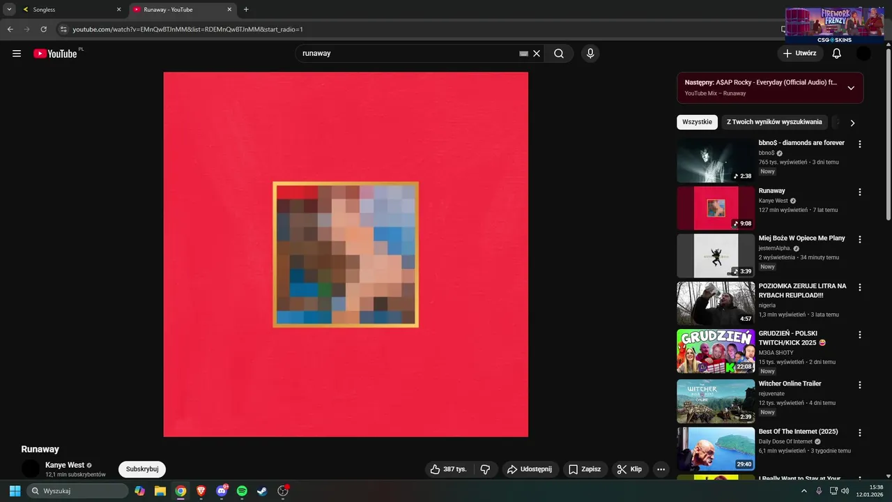Click the Windows taskbar search box
Image resolution: width=892 pixels, height=502 pixels.
[x=77, y=491]
